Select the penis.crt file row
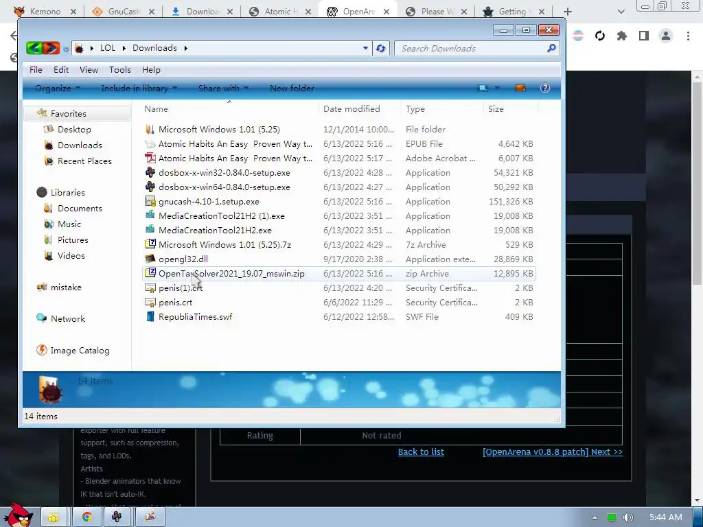The height and width of the screenshot is (527, 703). 339,302
